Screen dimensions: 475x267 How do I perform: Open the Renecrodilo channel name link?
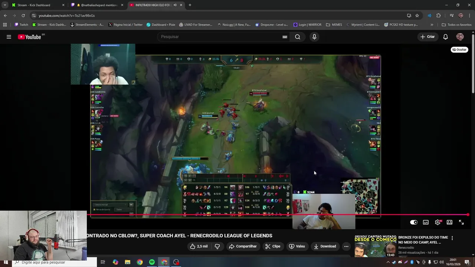406,248
